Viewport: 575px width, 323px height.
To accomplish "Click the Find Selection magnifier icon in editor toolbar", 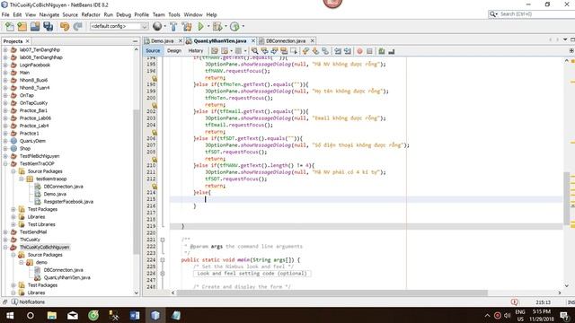I will (x=254, y=51).
